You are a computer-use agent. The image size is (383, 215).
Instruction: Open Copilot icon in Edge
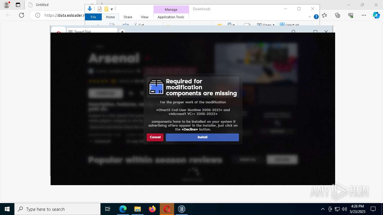pos(376,15)
